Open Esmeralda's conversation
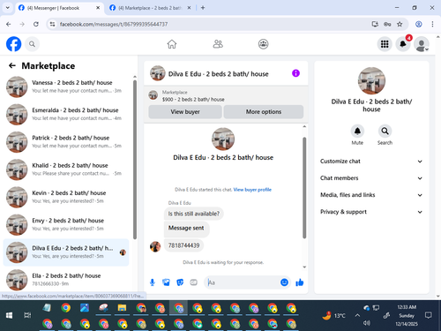 pyautogui.click(x=66, y=114)
